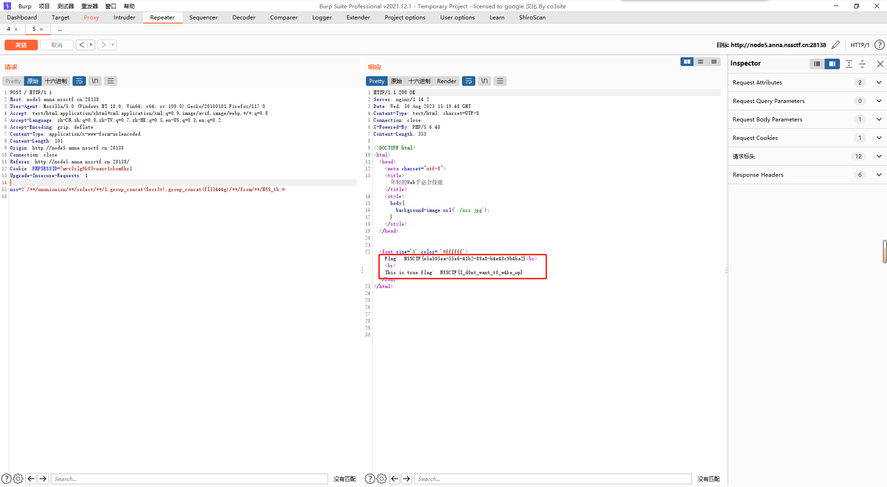Open the Decoder tab
Screen dimensions: 887x487
pyautogui.click(x=244, y=18)
